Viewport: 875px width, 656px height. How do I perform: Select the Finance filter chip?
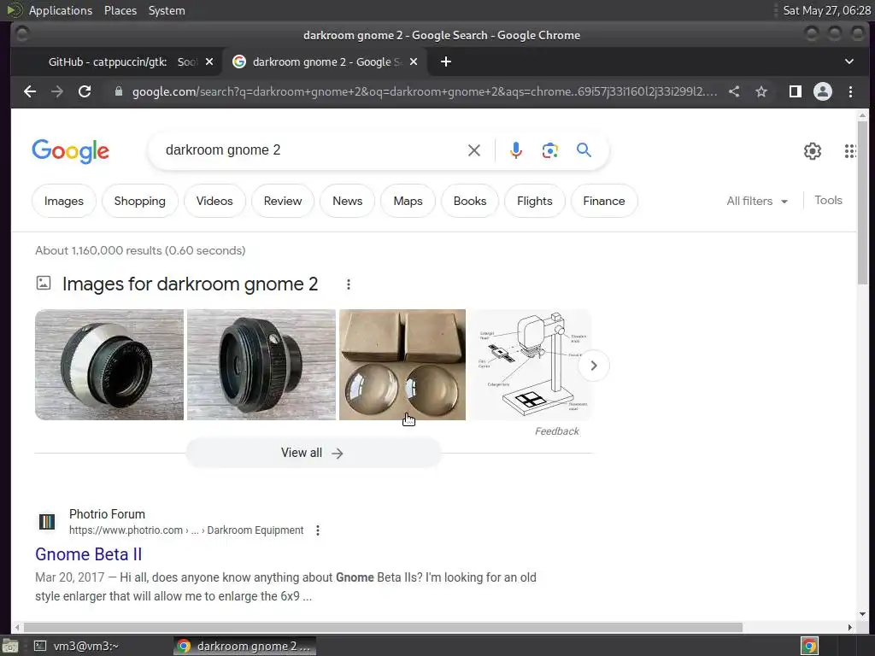tap(604, 201)
